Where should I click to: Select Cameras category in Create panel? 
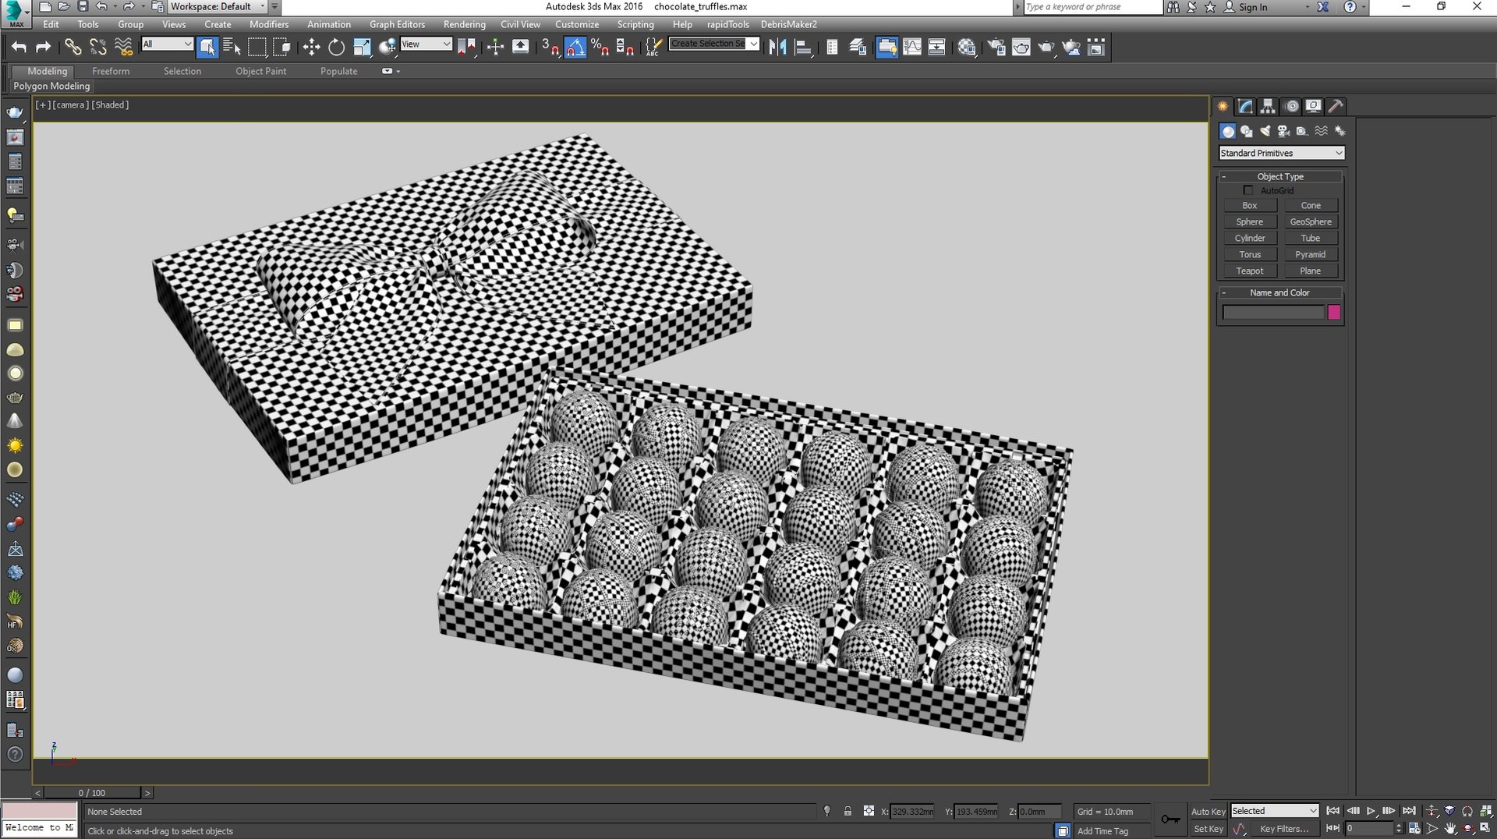tap(1283, 131)
